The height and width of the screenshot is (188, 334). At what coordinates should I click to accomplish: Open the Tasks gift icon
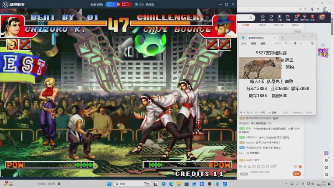pos(312,18)
